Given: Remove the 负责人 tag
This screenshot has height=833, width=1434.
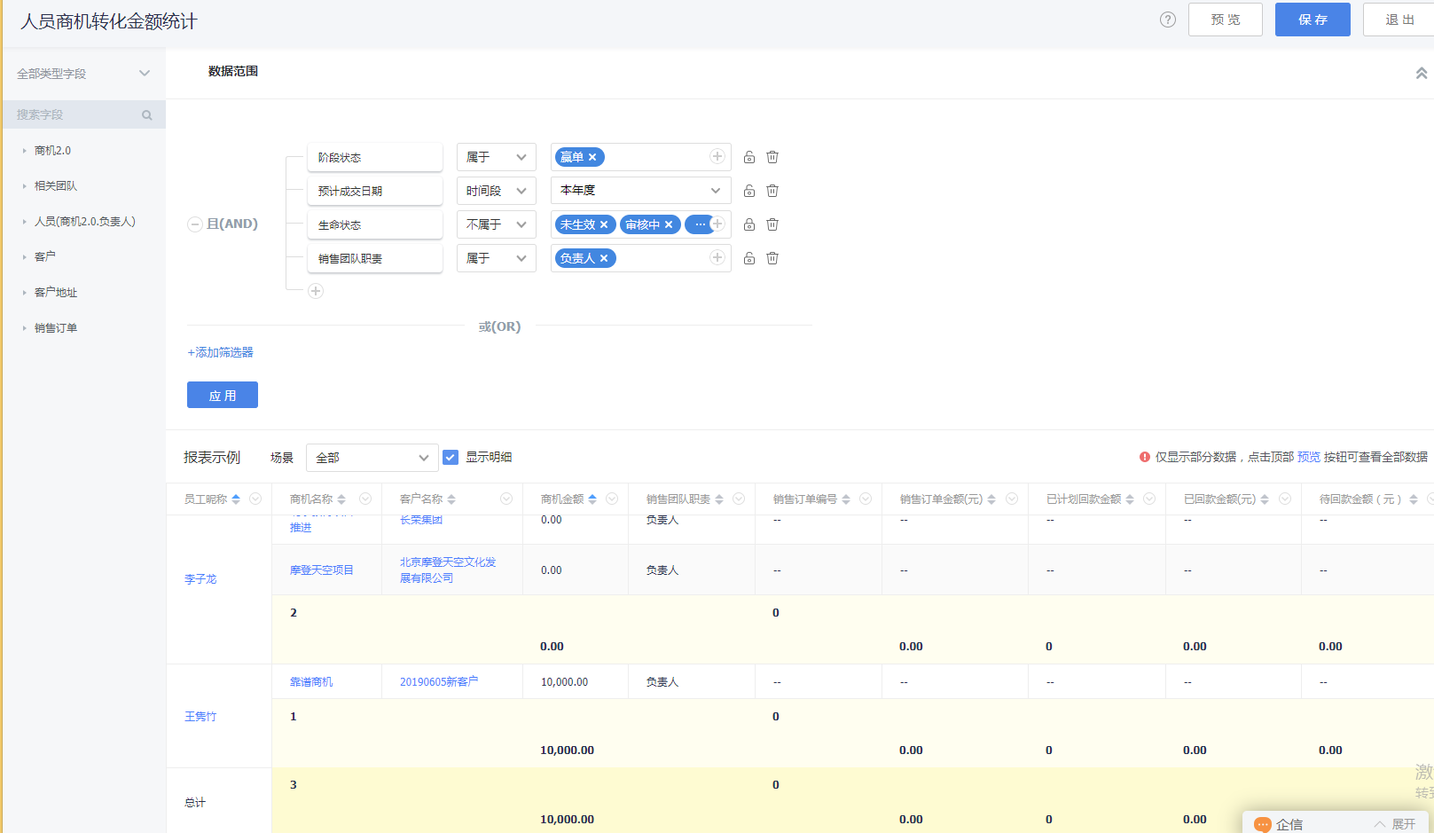Looking at the screenshot, I should pos(604,258).
